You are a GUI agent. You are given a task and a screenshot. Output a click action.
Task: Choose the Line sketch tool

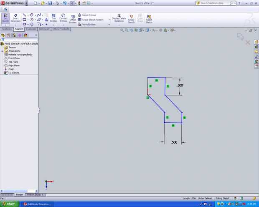coord(24,15)
